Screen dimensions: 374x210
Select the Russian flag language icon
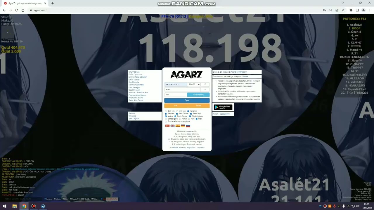188,126
